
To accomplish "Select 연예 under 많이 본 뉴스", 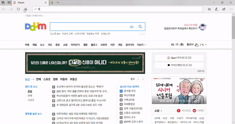I will click(30, 96).
